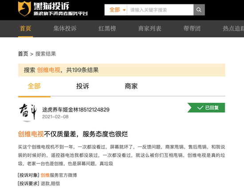Open 红黑榜 navigation item
The width and height of the screenshot is (244, 188).
(x=107, y=29)
